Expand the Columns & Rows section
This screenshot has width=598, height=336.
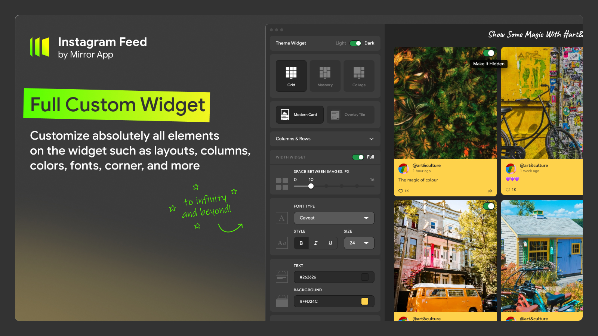[x=325, y=139]
